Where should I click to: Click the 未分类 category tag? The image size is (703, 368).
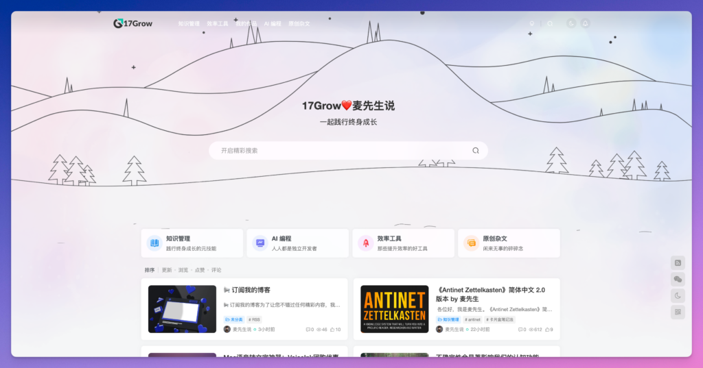[x=234, y=319]
